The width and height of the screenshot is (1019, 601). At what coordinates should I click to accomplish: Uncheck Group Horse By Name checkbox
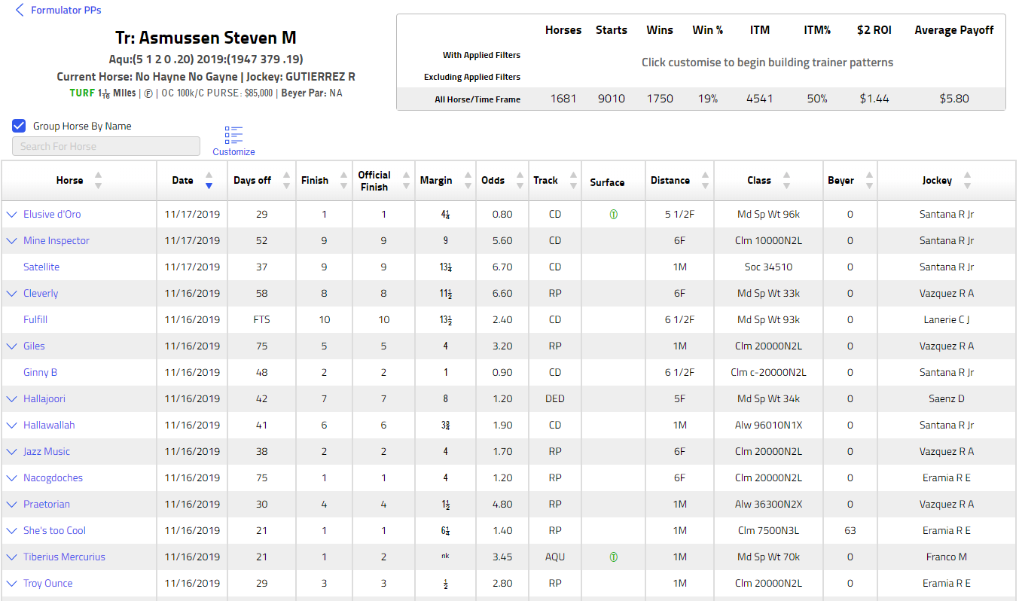point(20,126)
